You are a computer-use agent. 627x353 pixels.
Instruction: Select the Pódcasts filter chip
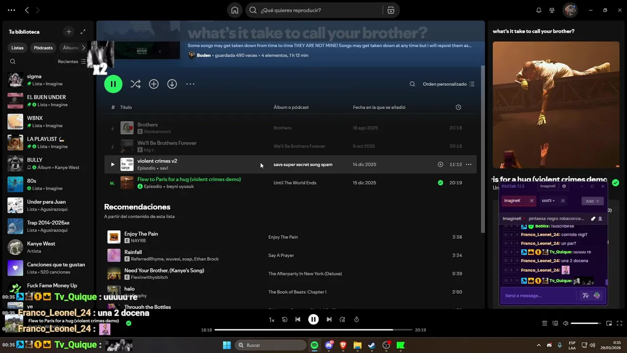pos(43,48)
